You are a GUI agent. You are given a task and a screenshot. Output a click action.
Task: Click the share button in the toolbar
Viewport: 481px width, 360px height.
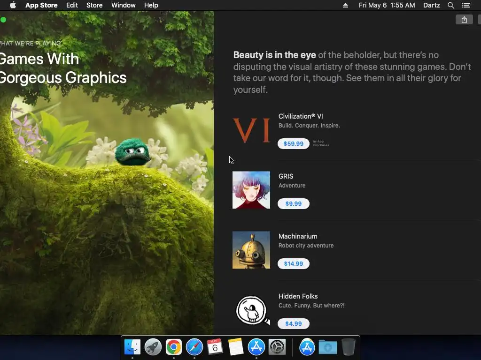point(464,20)
